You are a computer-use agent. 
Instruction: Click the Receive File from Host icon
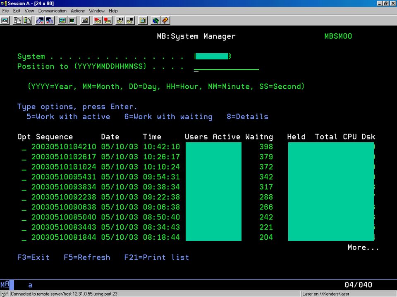pyautogui.click(x=50, y=21)
